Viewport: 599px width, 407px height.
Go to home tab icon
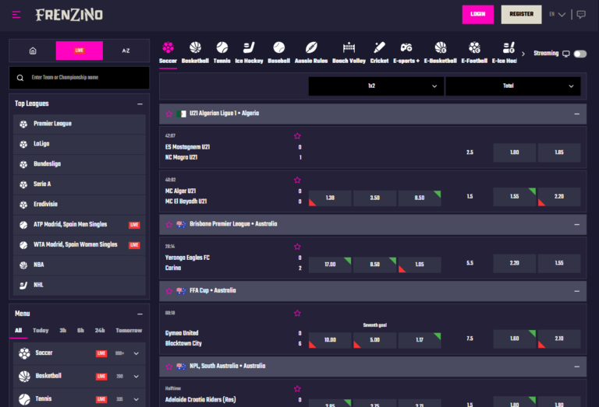(33, 51)
